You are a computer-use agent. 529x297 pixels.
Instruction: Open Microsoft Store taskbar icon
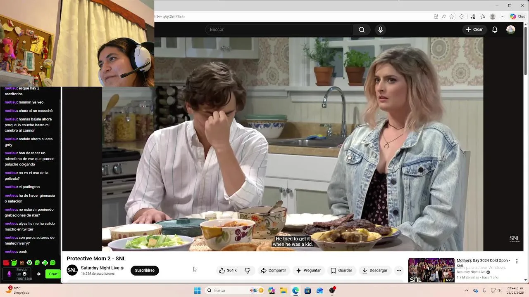[x=307, y=290]
